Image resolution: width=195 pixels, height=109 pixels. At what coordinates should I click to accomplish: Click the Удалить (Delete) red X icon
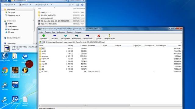point(99,36)
